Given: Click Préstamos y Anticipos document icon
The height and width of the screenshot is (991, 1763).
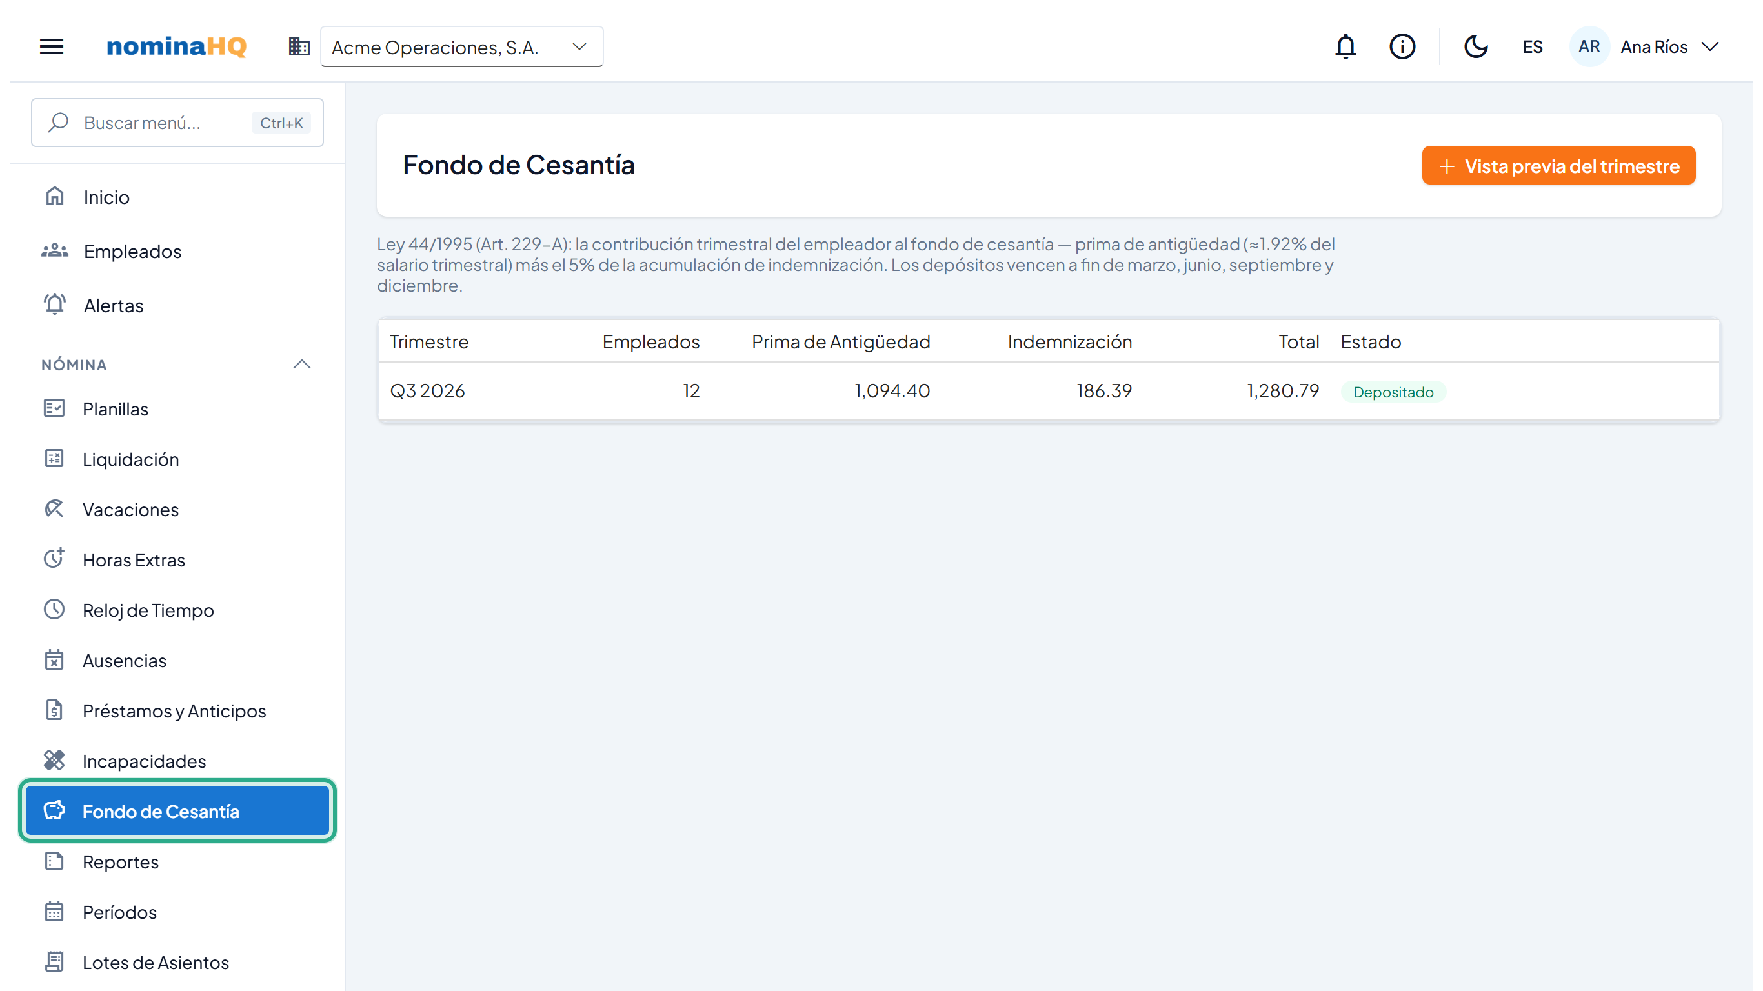Looking at the screenshot, I should pyautogui.click(x=54, y=710).
